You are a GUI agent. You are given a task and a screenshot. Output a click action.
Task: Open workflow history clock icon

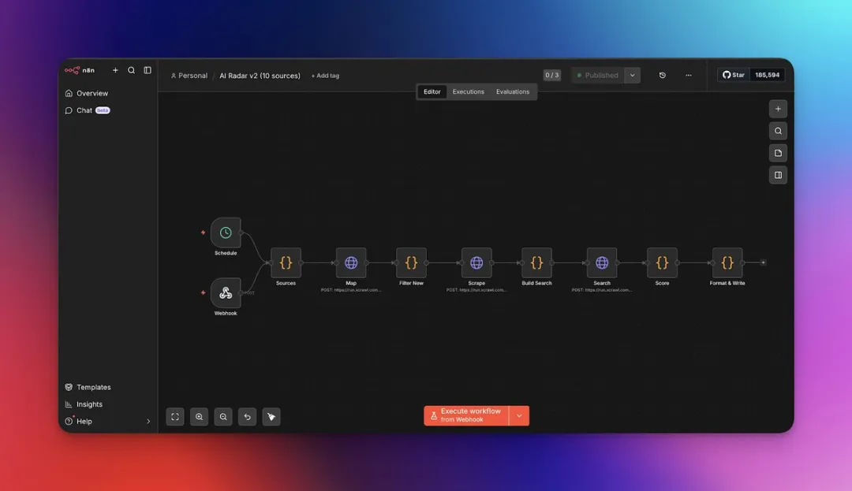[662, 76]
